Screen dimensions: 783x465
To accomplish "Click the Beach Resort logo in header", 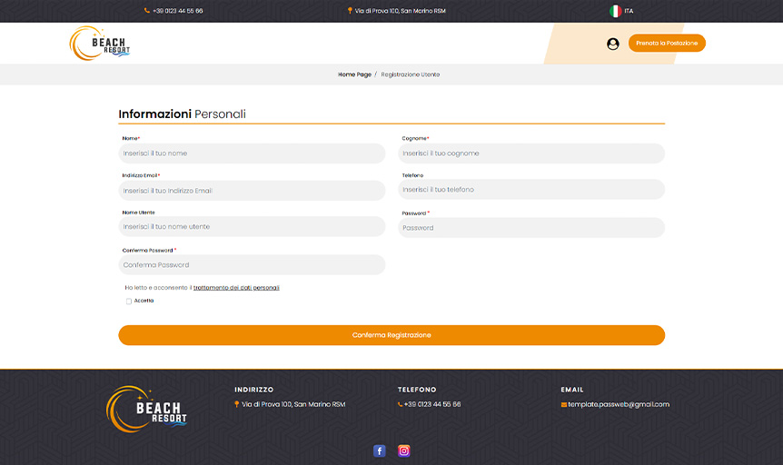I will (100, 44).
